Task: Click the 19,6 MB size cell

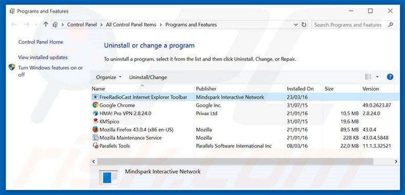Action: 350,121
